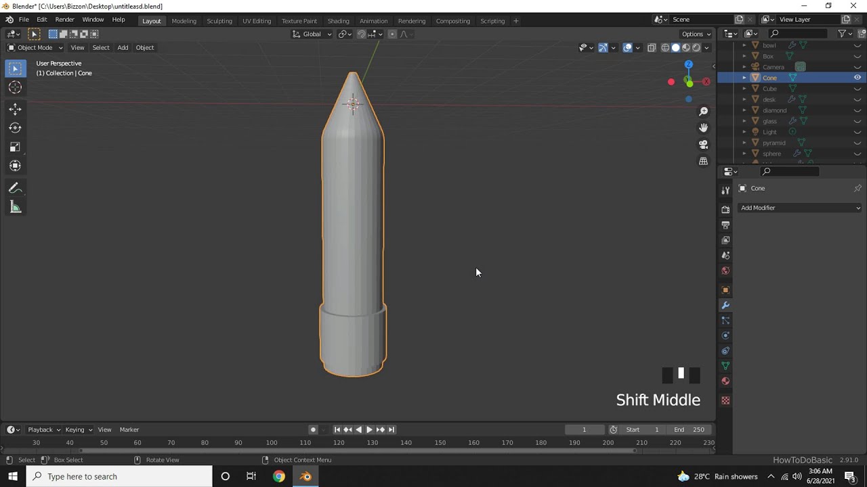Select the Measure ruler tool
This screenshot has width=867, height=487.
click(x=15, y=208)
